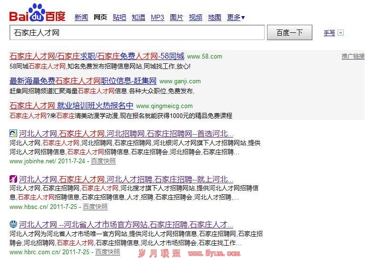Click the pink favicon beside the hbsc.cn result
This screenshot has height=258, width=377.
pos(13,179)
